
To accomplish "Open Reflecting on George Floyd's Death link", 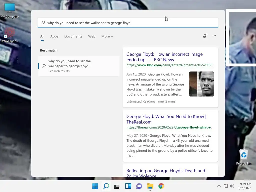I will pyautogui.click(x=166, y=173).
